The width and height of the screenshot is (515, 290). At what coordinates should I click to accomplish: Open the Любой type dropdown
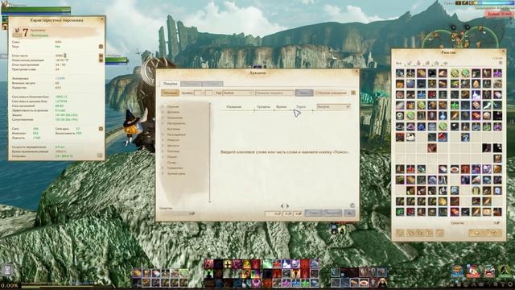[x=238, y=93]
